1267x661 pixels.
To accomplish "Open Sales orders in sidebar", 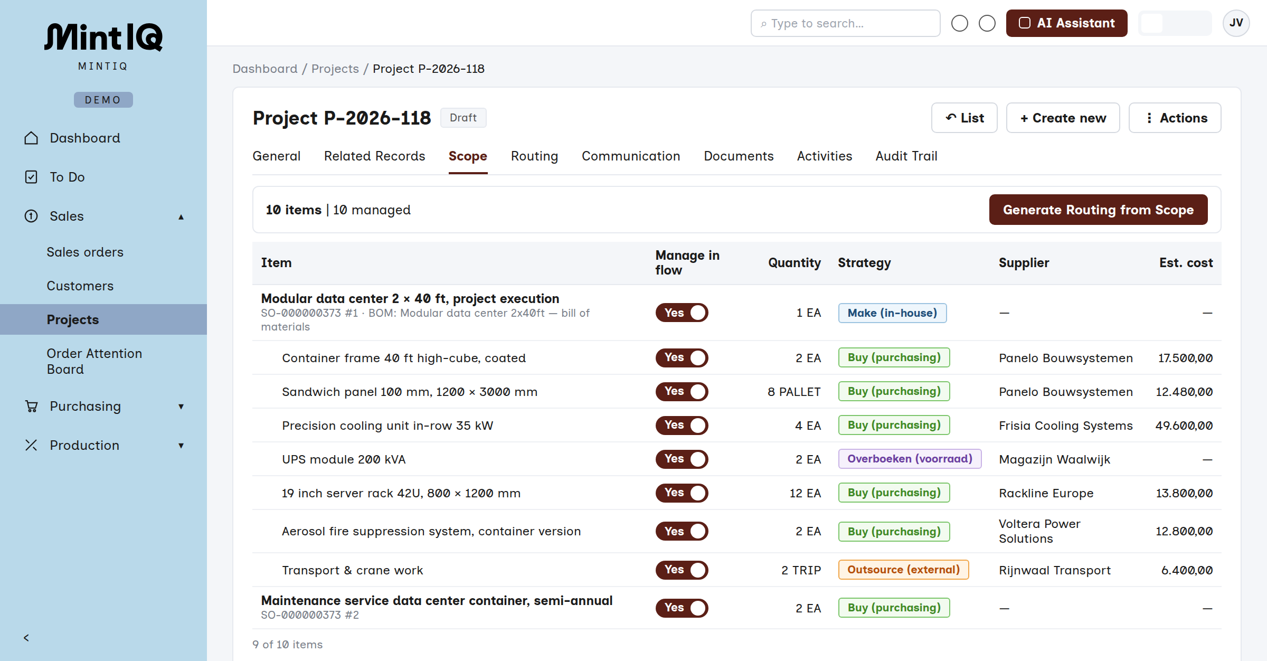I will pyautogui.click(x=85, y=252).
